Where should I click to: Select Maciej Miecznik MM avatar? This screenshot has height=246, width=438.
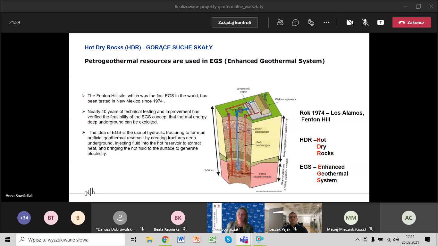351,218
